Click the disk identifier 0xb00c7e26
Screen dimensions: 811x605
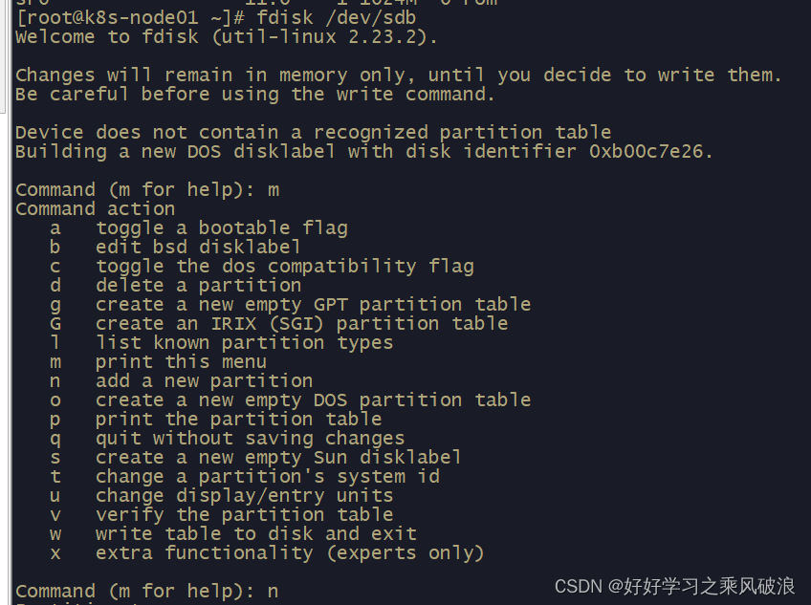click(x=646, y=152)
